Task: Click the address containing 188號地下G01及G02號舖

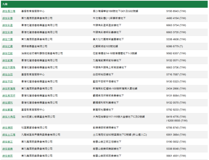Action: pyautogui.click(x=115, y=11)
